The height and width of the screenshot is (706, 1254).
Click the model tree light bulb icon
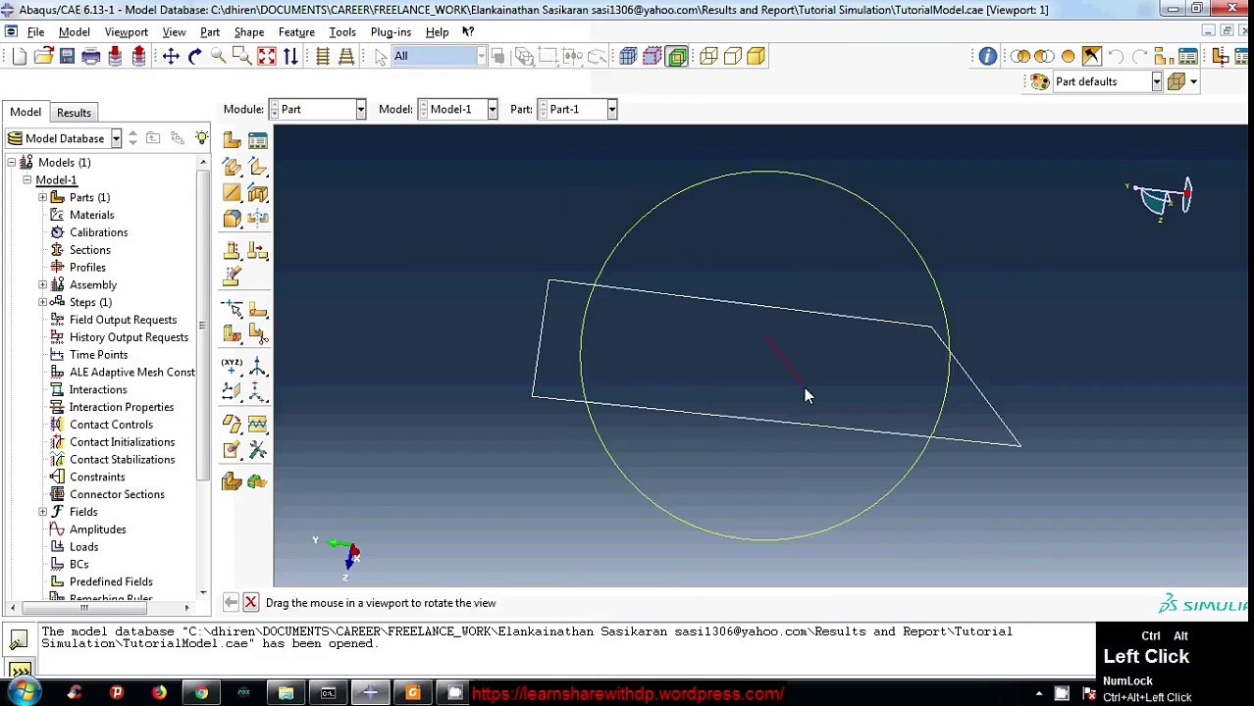pos(201,138)
